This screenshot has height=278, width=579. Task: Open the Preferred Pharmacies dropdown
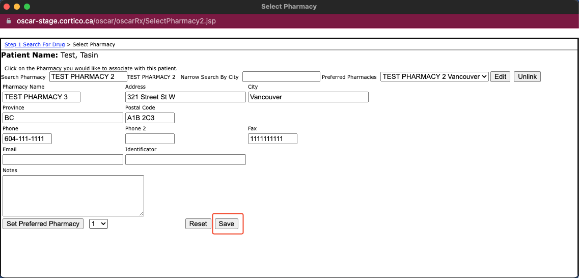[x=434, y=76]
